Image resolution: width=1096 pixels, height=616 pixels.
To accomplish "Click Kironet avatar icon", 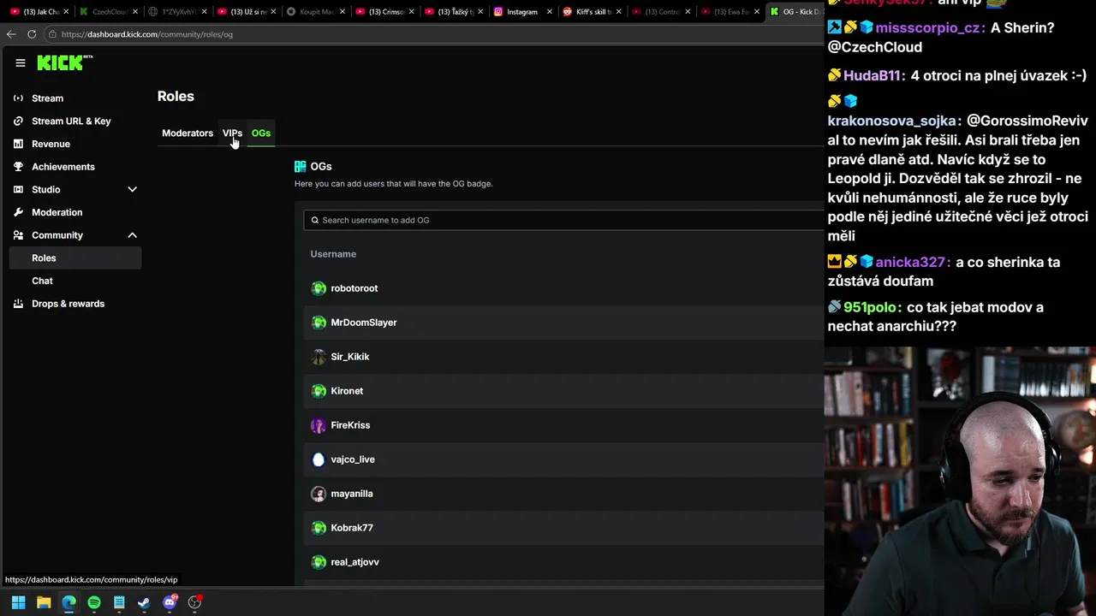I will point(319,391).
